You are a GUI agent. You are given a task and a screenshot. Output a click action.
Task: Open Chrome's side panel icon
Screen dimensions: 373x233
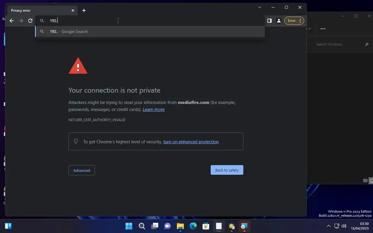tap(270, 21)
